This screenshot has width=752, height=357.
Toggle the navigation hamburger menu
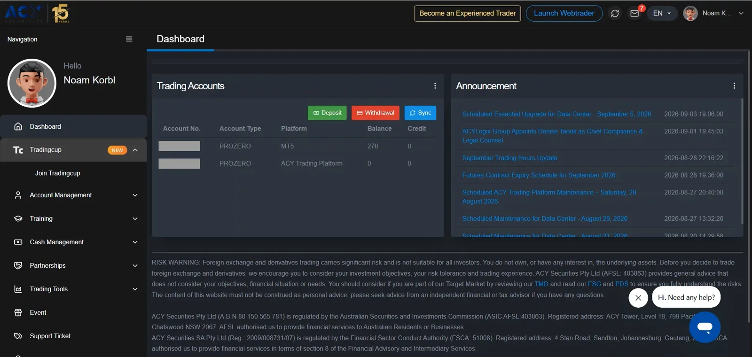[x=129, y=39]
